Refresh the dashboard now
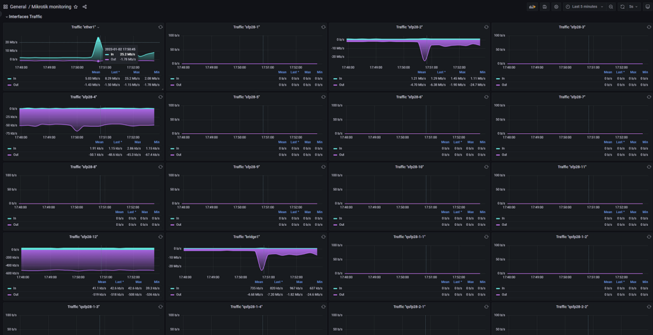653x335 pixels. pos(622,6)
